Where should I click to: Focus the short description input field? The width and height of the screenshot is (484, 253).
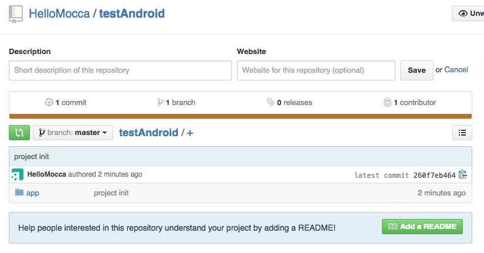click(120, 70)
